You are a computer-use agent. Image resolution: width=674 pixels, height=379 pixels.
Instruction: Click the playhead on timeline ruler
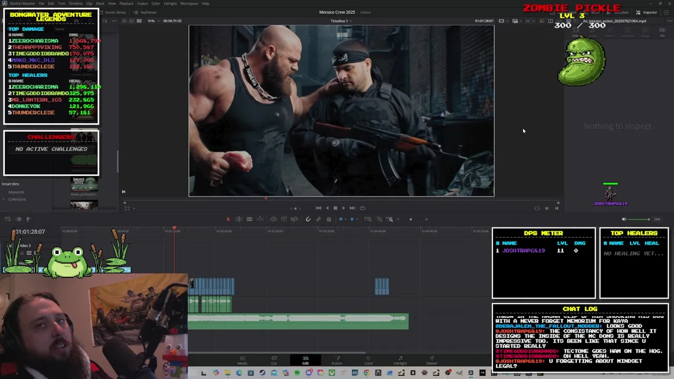[174, 228]
